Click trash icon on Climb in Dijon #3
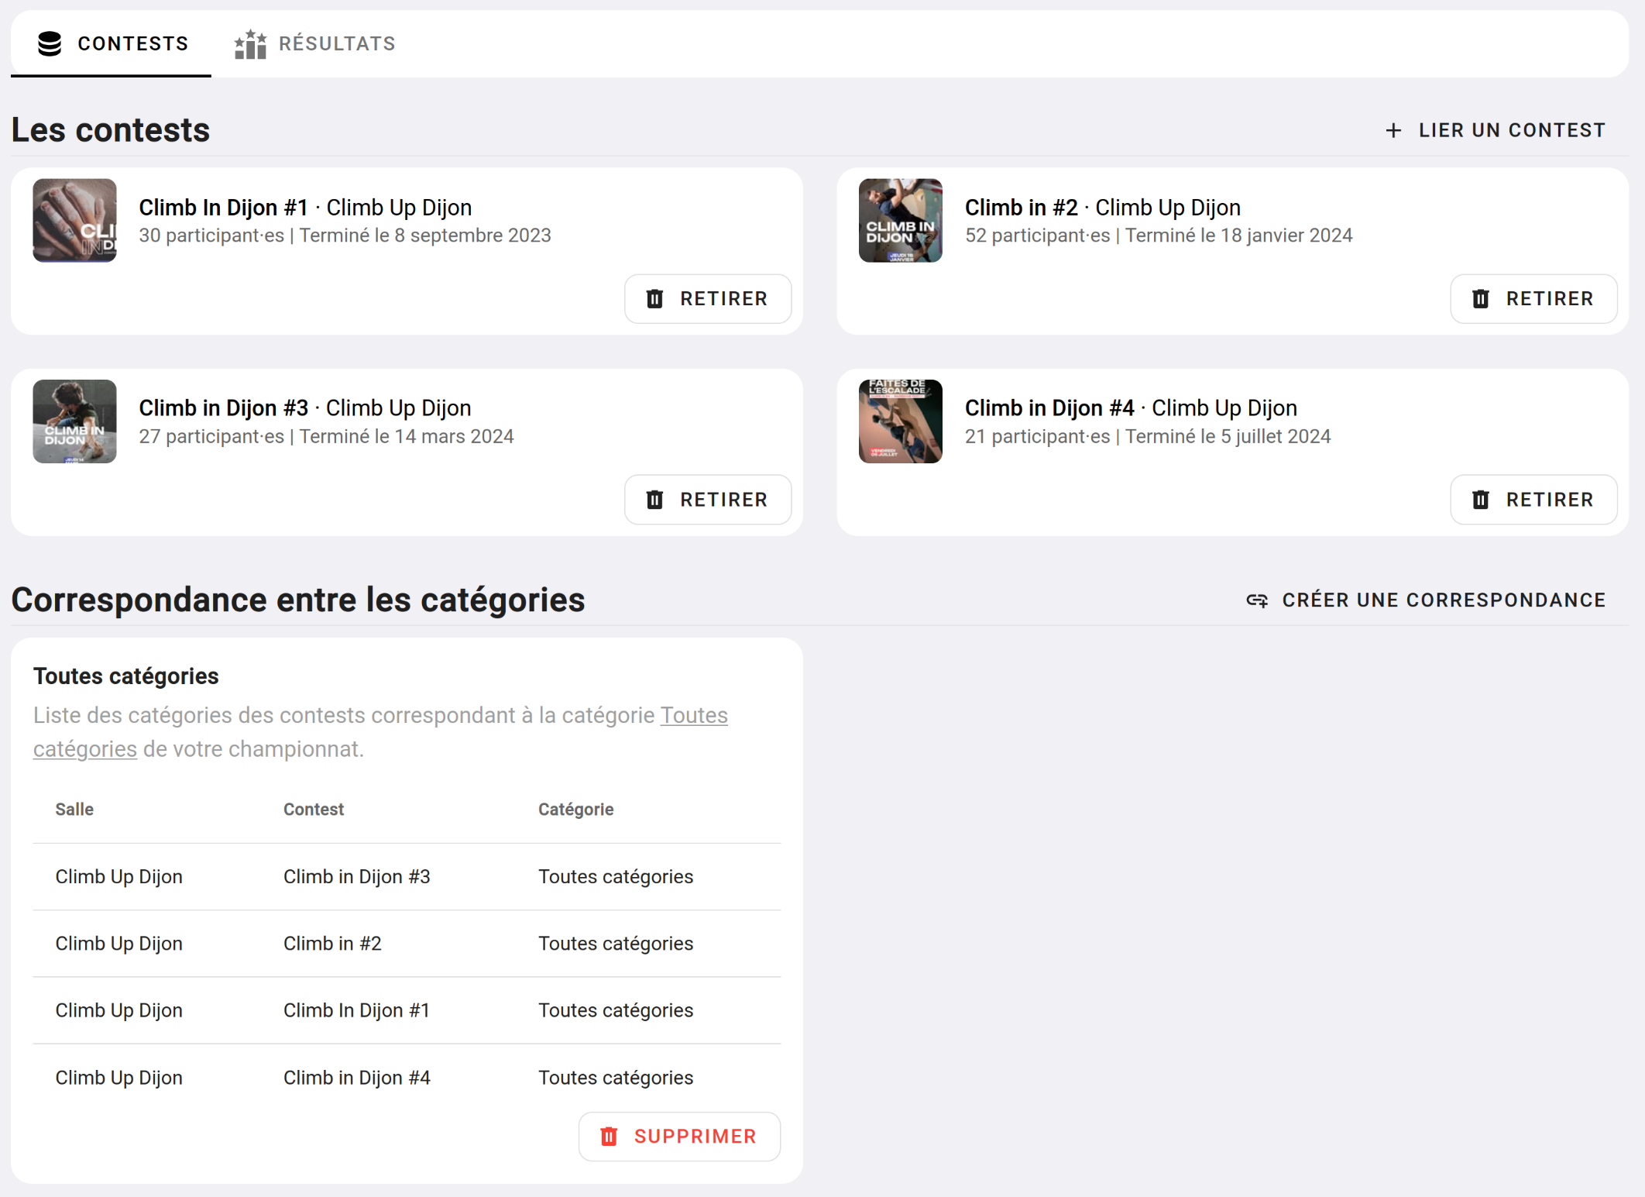Viewport: 1645px width, 1197px height. [654, 500]
